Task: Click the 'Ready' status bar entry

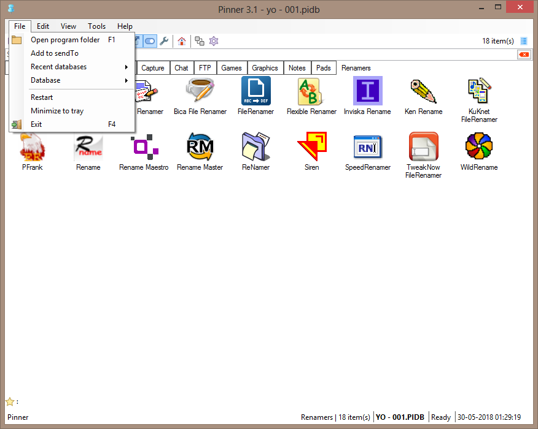Action: pos(441,417)
